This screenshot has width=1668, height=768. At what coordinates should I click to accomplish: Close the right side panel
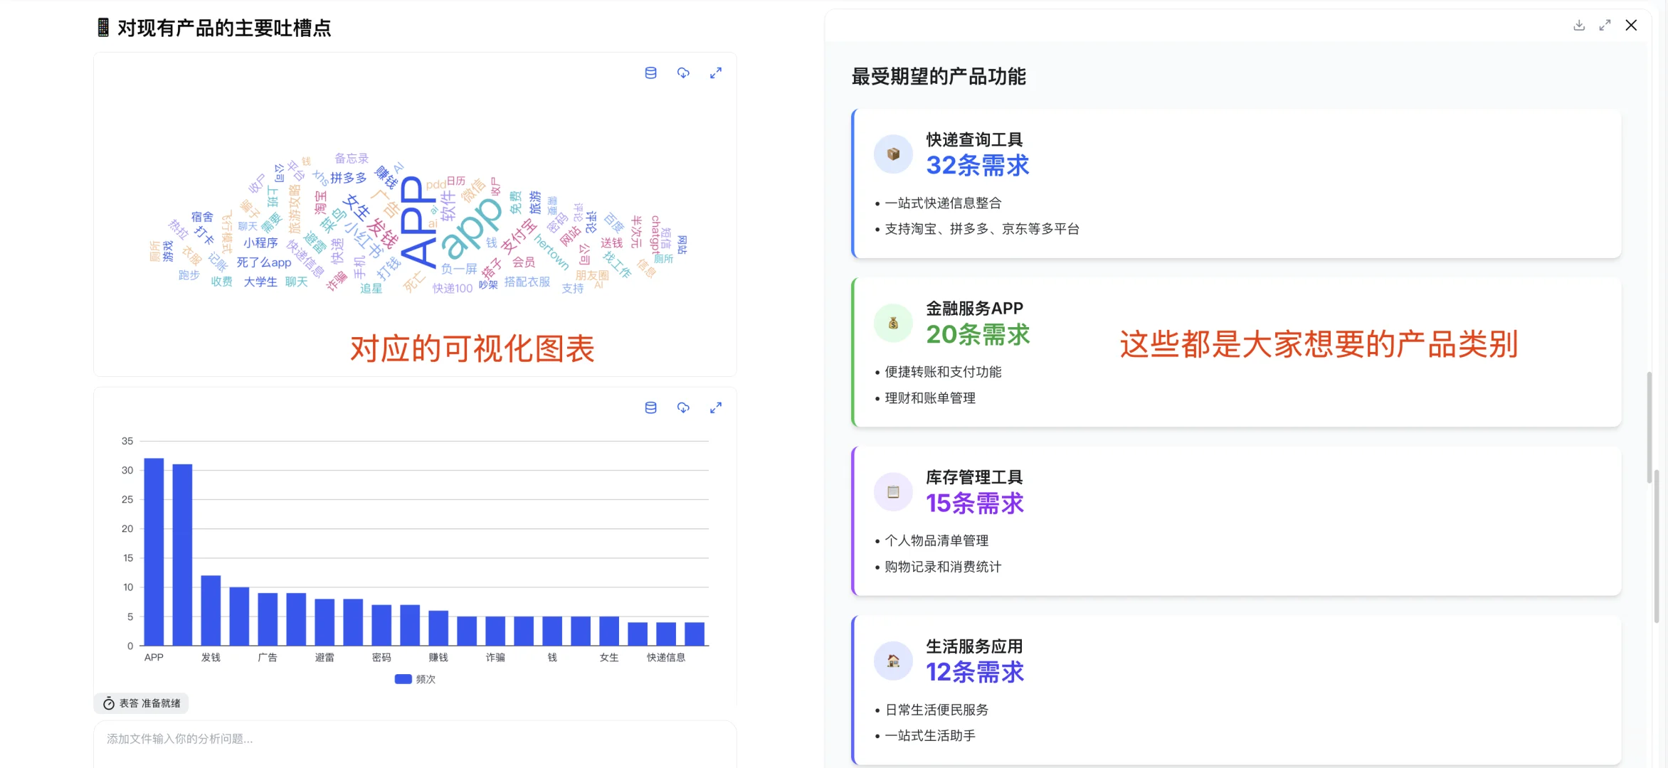click(1631, 26)
